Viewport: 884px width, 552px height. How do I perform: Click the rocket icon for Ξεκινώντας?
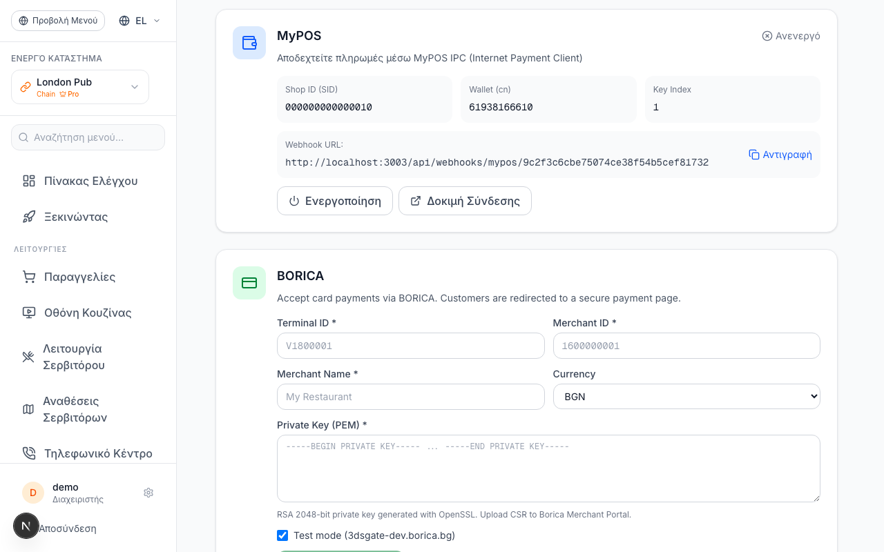[x=29, y=217]
